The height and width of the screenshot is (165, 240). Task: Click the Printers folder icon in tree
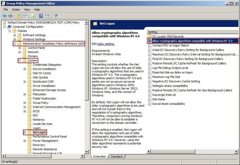point(24,56)
